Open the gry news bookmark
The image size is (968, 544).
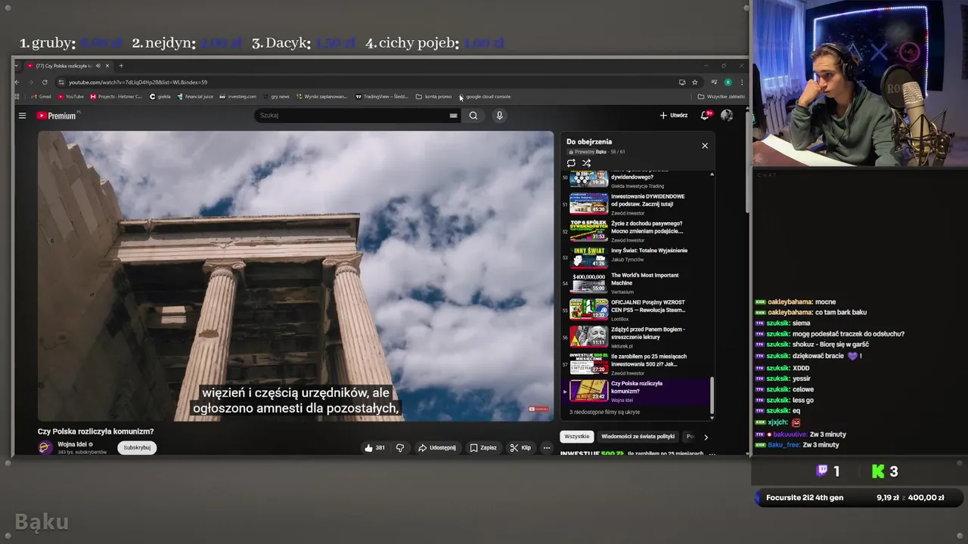[275, 97]
